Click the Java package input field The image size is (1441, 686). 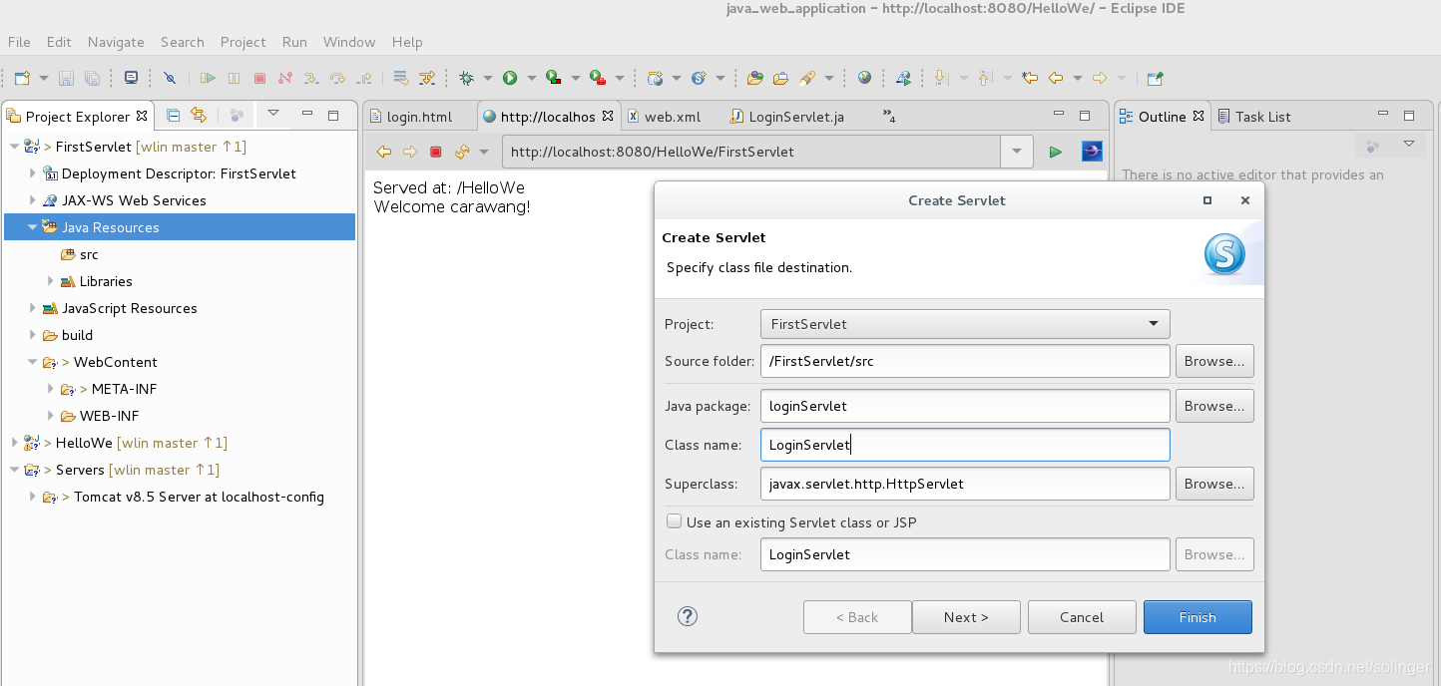point(964,406)
